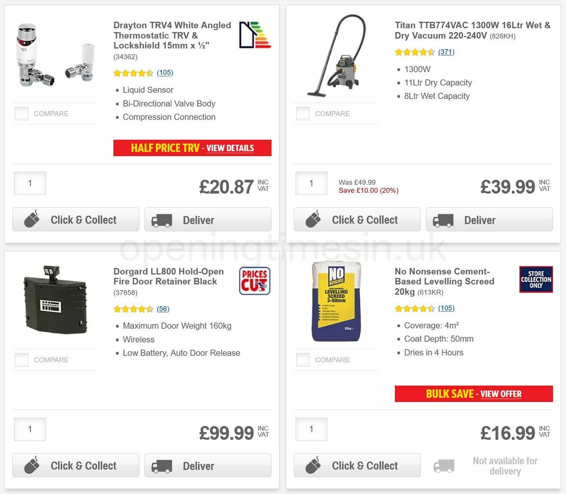Open VIEW OFFER on the Bulk Save banner
Screen dimensions: 566x494
pyautogui.click(x=501, y=394)
